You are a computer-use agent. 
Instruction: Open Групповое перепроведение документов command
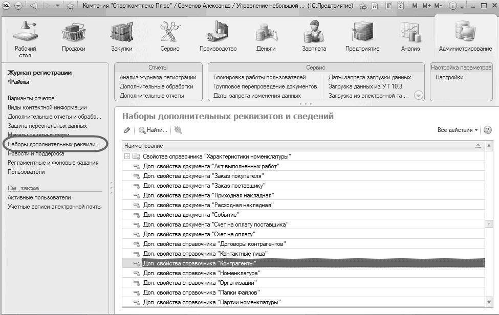coord(265,86)
